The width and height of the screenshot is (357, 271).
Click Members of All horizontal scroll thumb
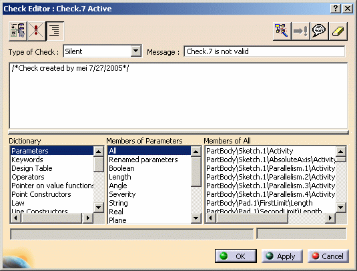tap(252, 218)
